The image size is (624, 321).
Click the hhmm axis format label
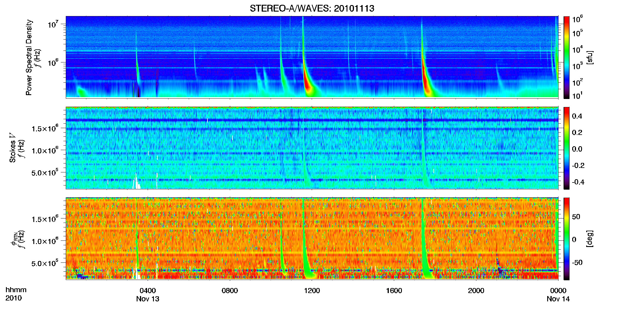tap(16, 290)
